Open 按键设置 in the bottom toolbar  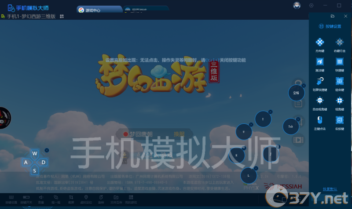[11, 199]
